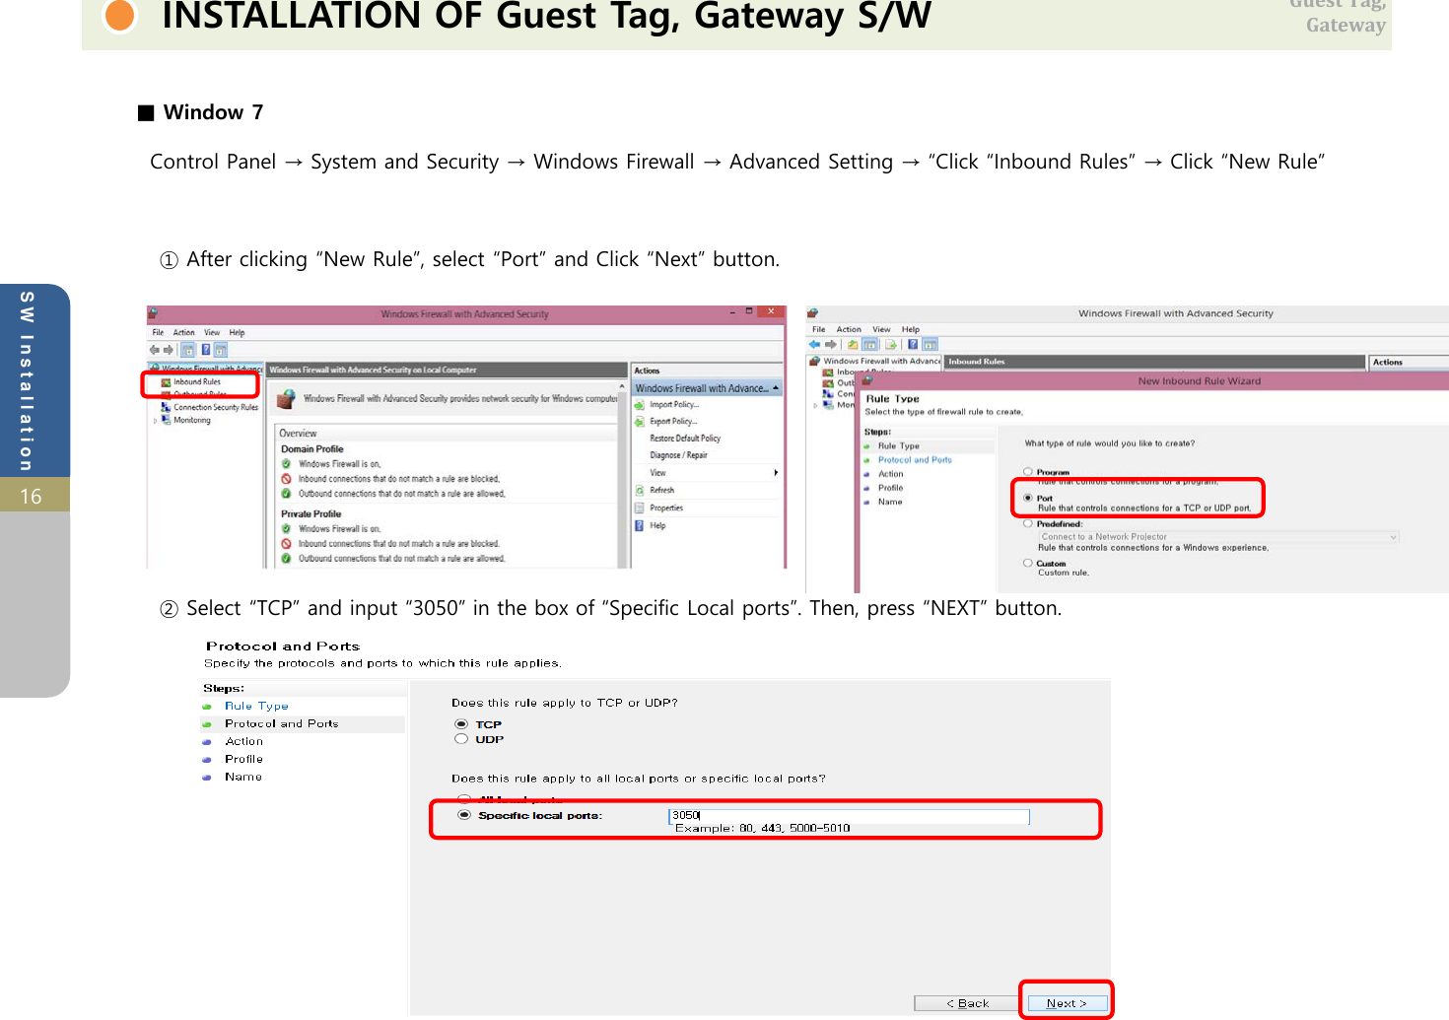Screen dimensions: 1449x1020
Task: Click Properties icon in Actions pane
Action: pyautogui.click(x=640, y=508)
